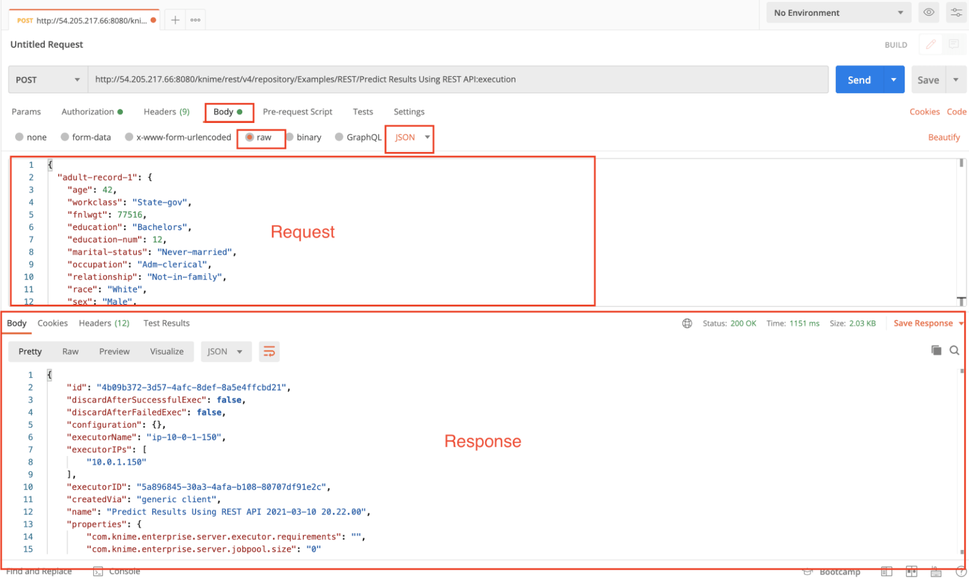
Task: Select the binary body type
Action: 303,137
